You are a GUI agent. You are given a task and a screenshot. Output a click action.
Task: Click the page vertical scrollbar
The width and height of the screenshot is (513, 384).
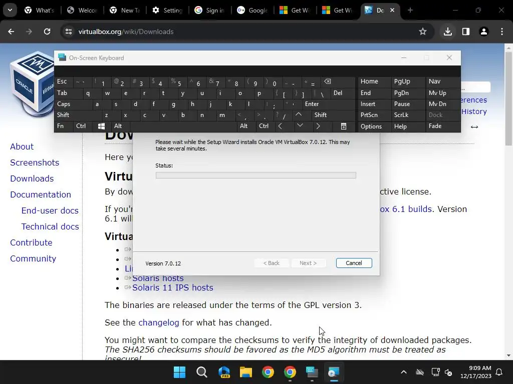[x=508, y=98]
